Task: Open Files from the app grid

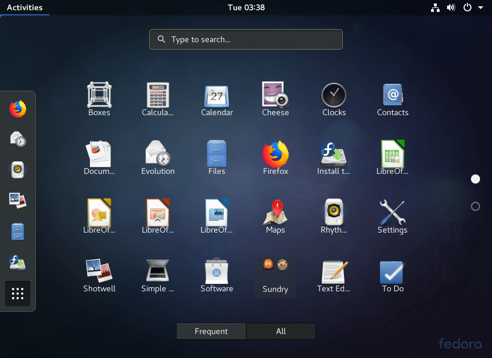Action: point(217,158)
